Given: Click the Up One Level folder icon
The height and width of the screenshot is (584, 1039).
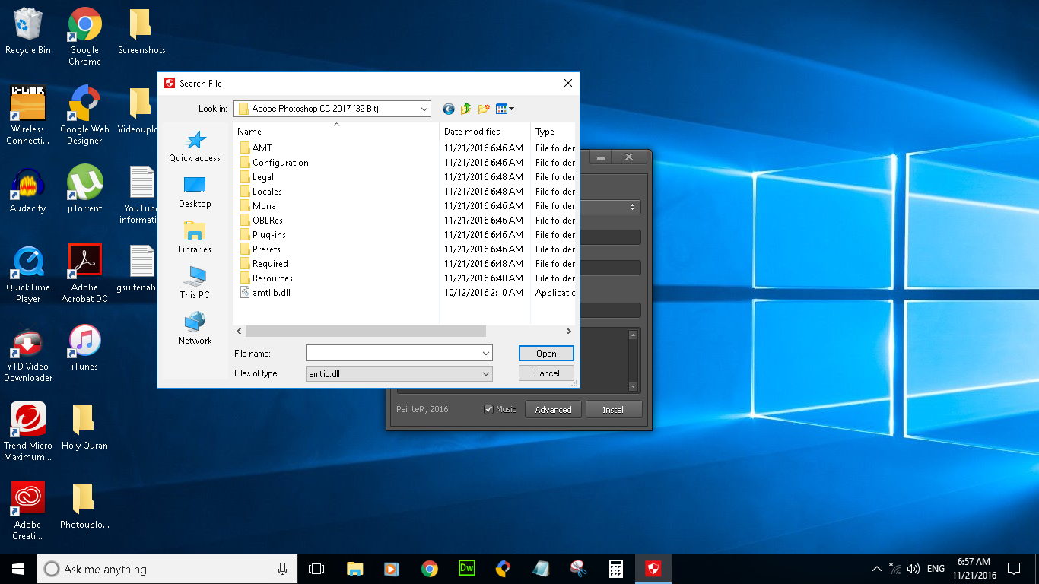Looking at the screenshot, I should click(x=465, y=109).
